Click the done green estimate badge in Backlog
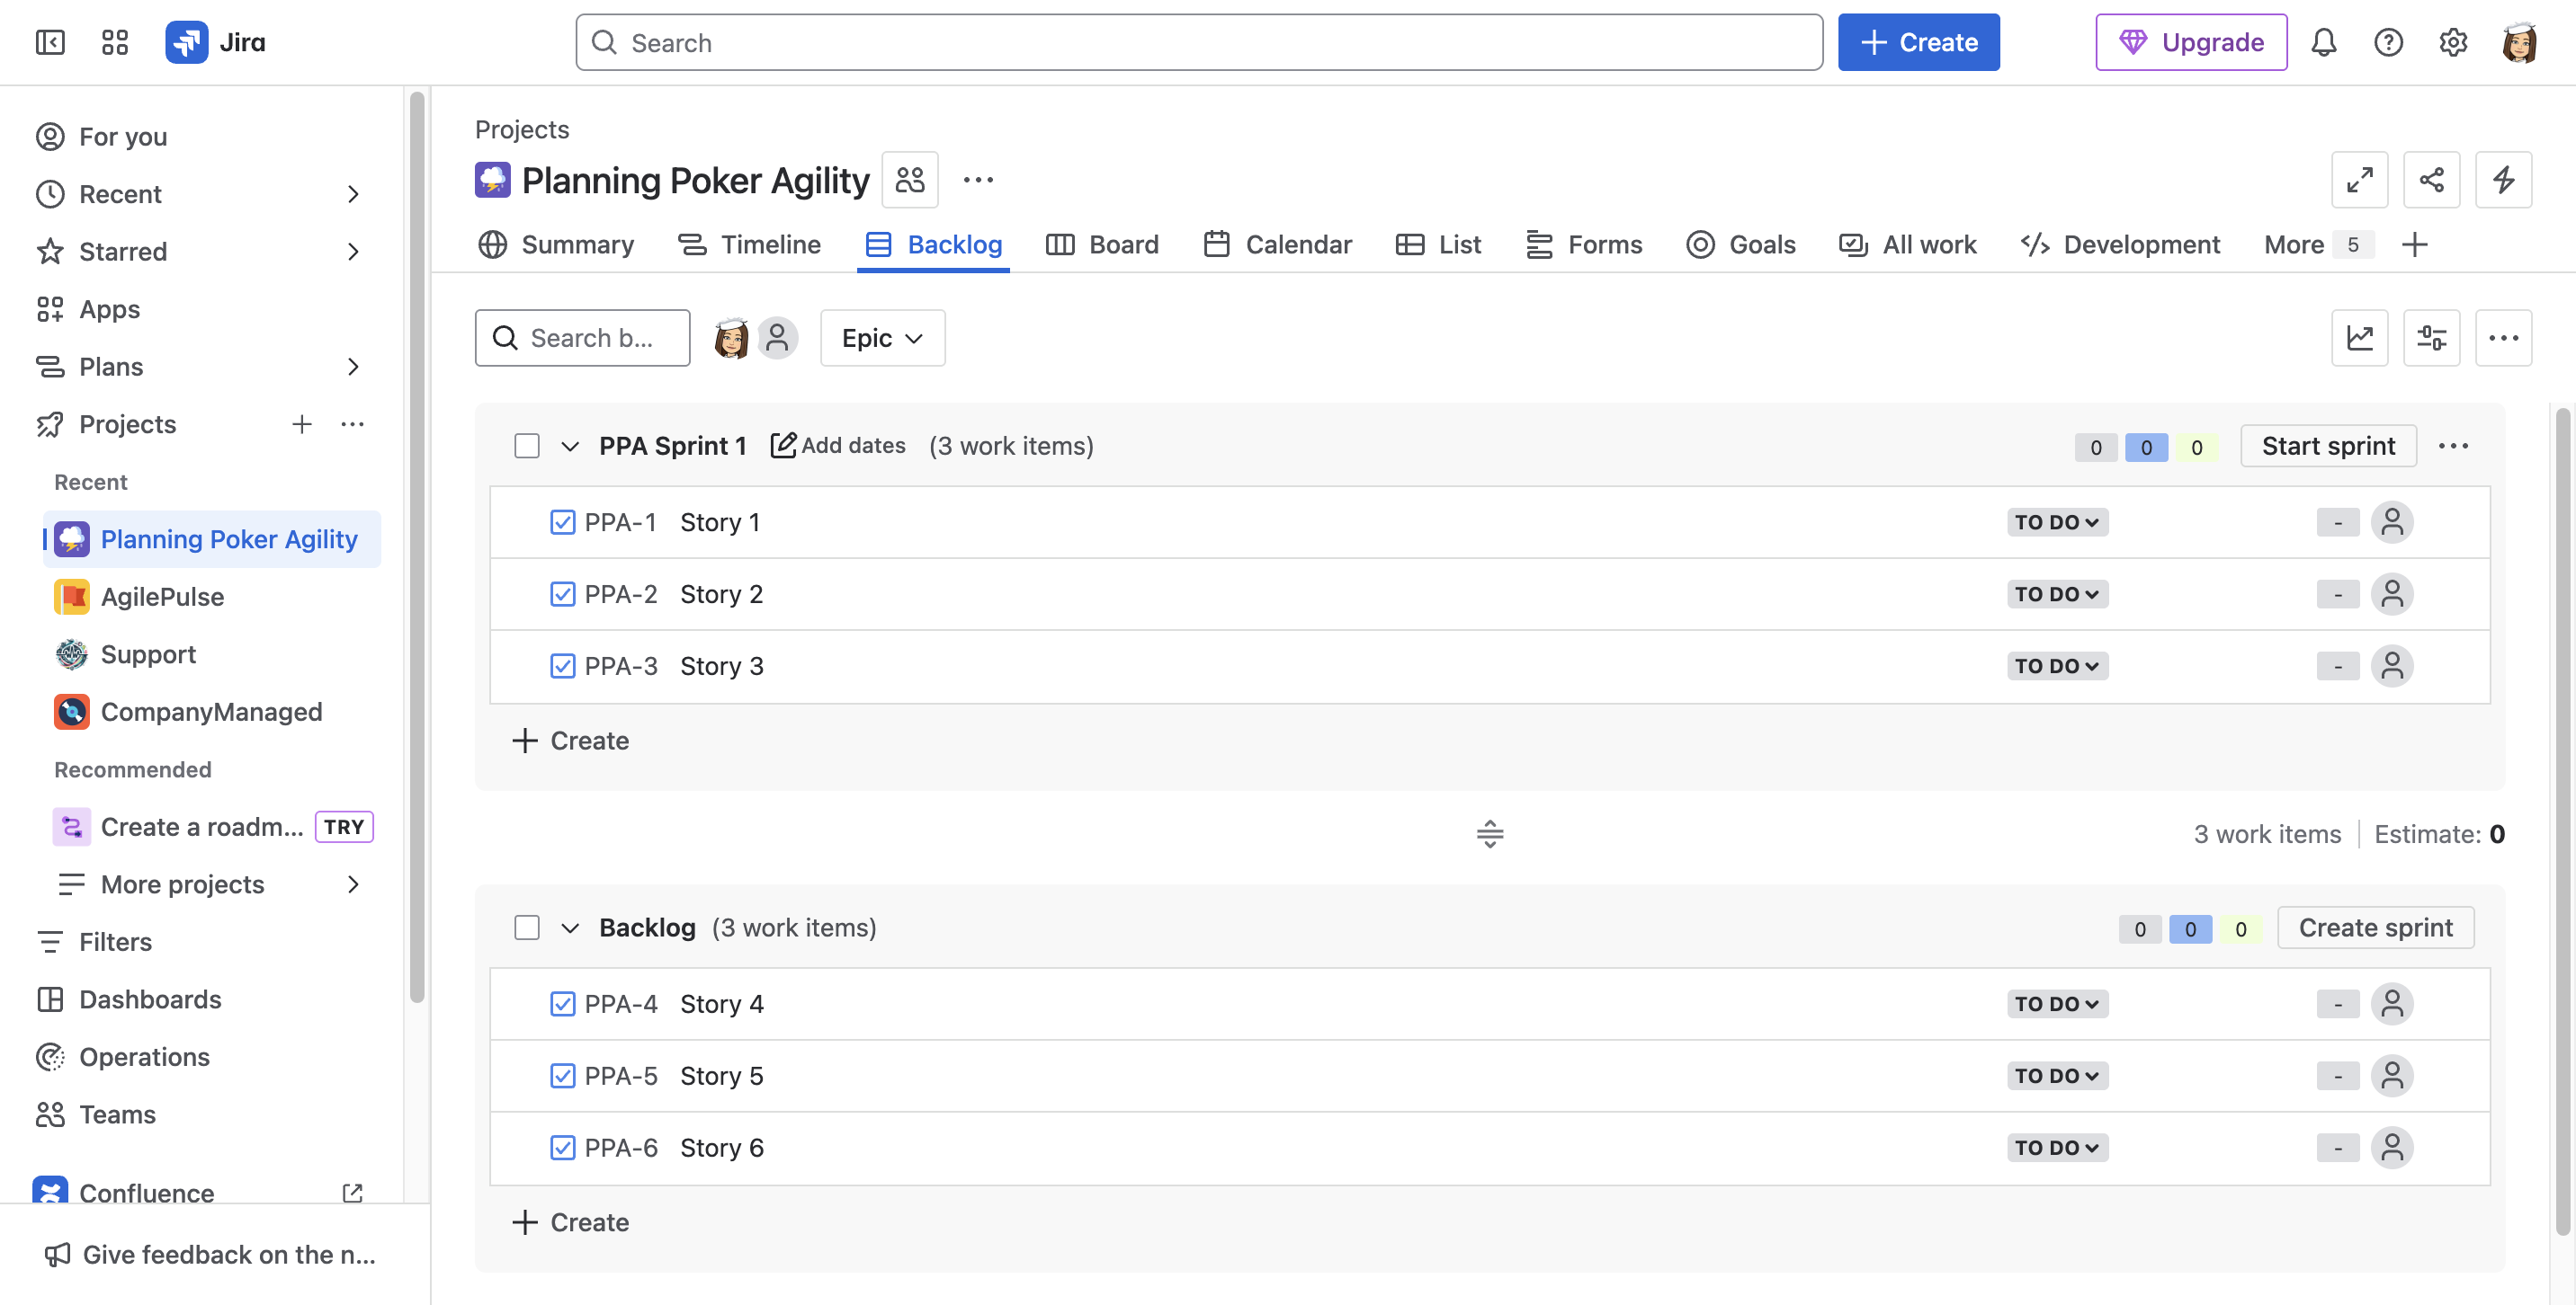 click(x=2240, y=929)
